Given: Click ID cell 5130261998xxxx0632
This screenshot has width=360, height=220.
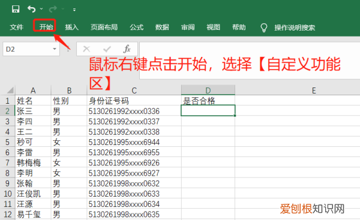Looking at the screenshot, I should 134,183.
